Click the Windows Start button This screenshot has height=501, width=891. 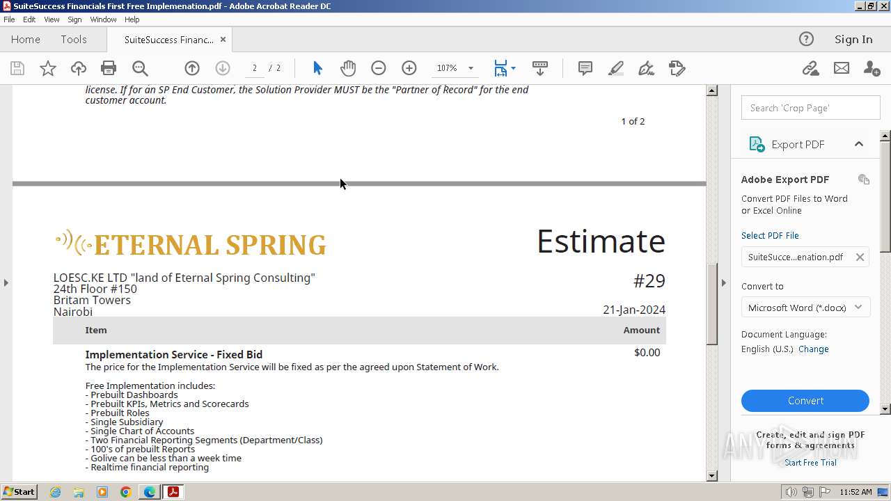pos(19,492)
